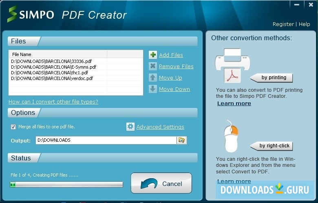The width and height of the screenshot is (318, 203).
Task: Click 'File 1 of 4, Creating PDF files' status text
Action: click(44, 175)
